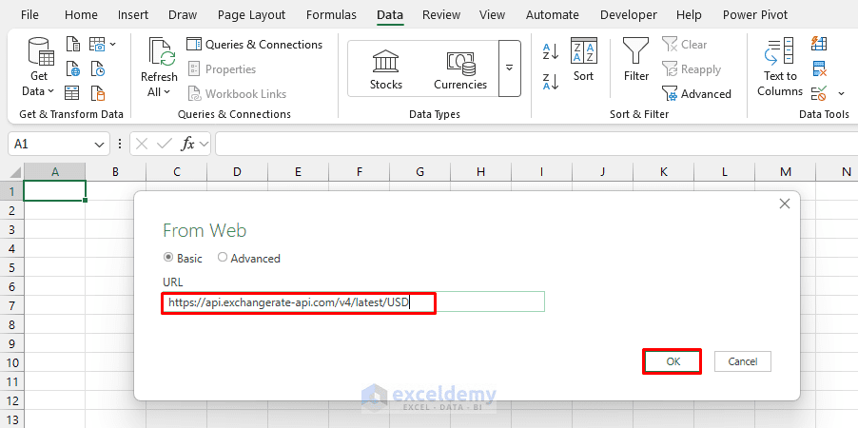Expand the Data Types gallery
858x428 pixels.
510,68
